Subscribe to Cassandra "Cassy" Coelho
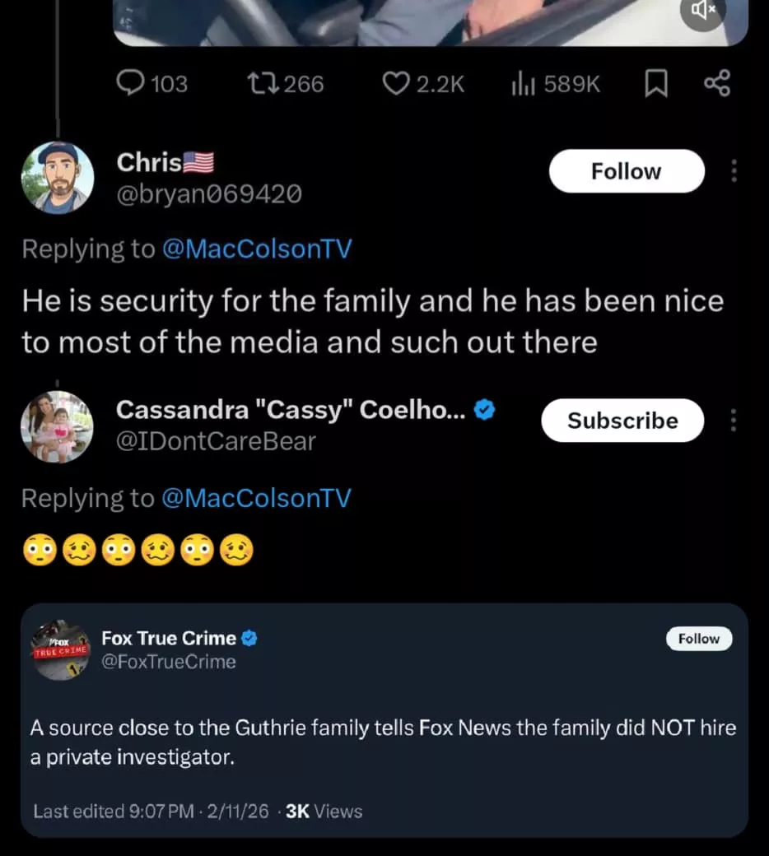The height and width of the screenshot is (856, 769). pos(622,421)
